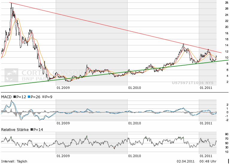Click the P=14 legend swatch
The height and width of the screenshot is (164, 230).
point(32,129)
